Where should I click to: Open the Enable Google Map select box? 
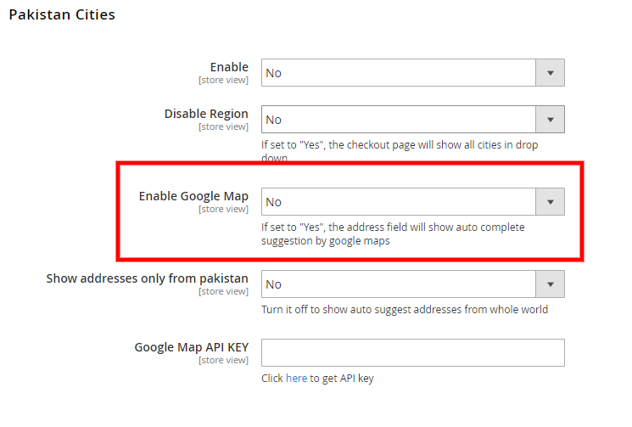coord(413,202)
